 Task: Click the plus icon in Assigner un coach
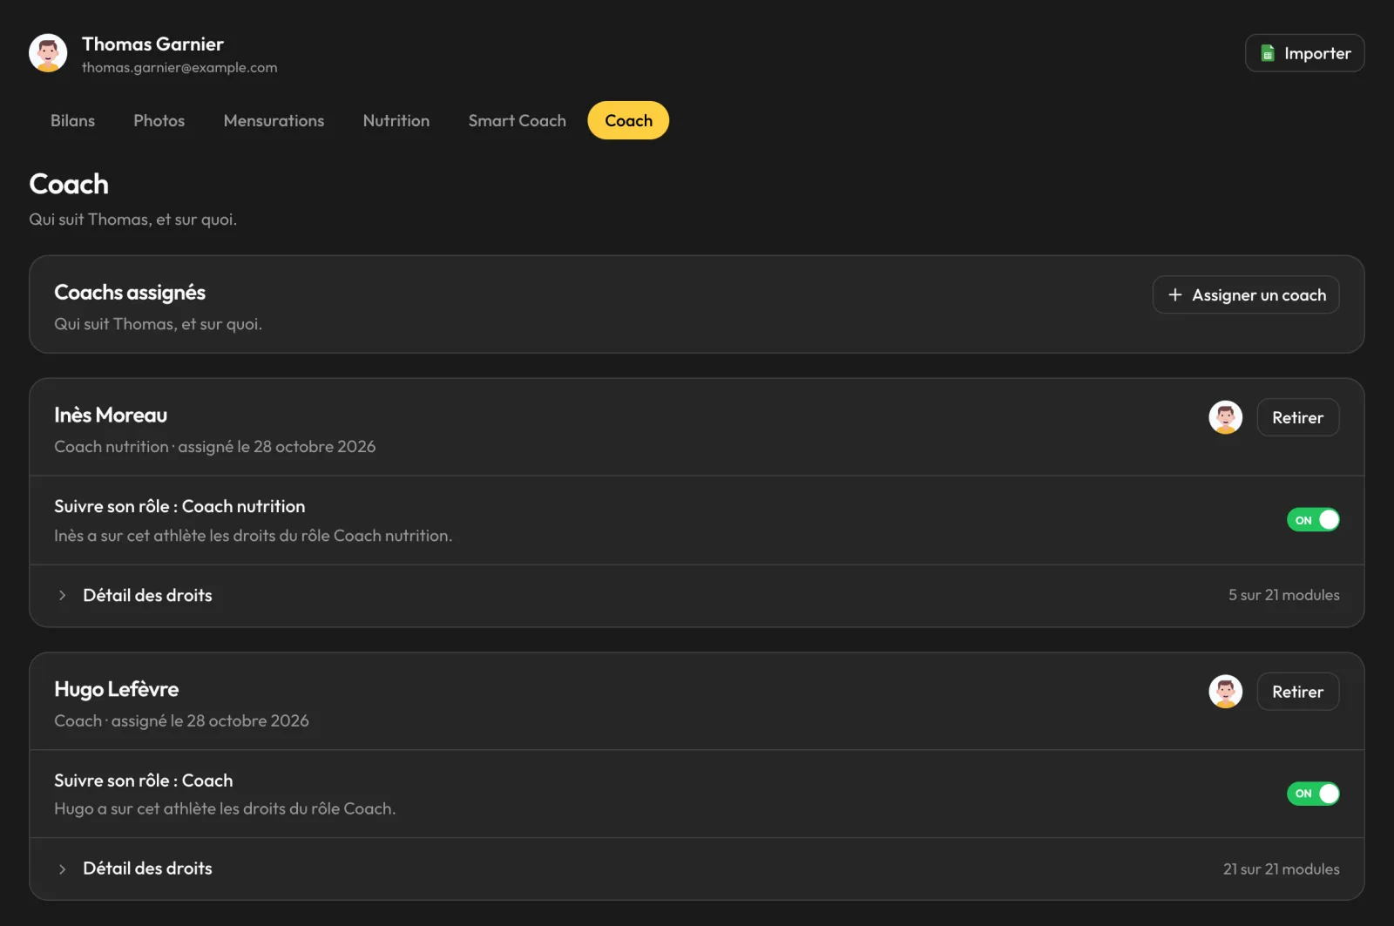pyautogui.click(x=1174, y=294)
